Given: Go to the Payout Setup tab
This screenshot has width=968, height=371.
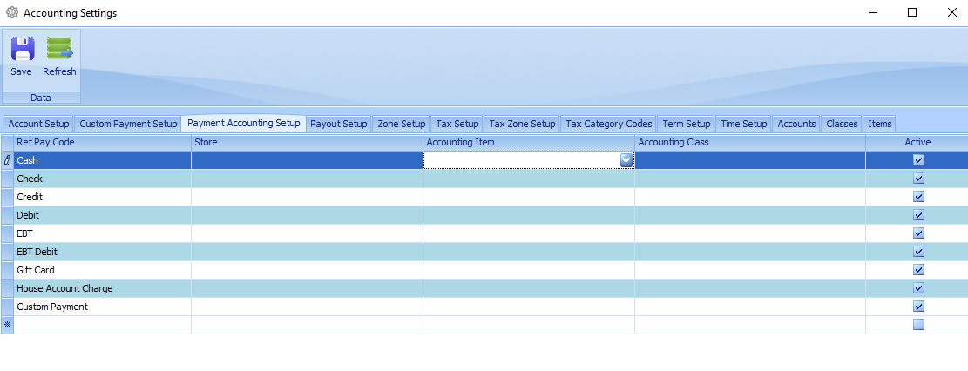Looking at the screenshot, I should 339,124.
